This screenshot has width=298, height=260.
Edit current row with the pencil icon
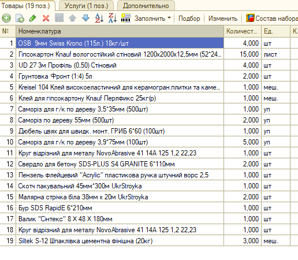(33, 18)
